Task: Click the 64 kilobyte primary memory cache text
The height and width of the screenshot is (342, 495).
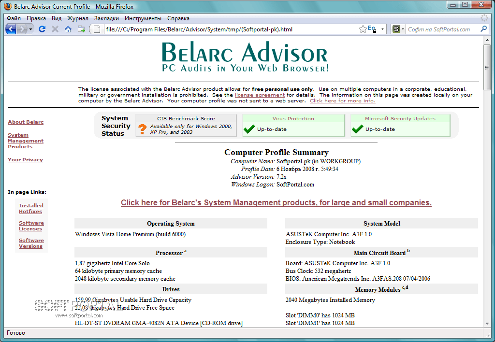Action: [118, 271]
